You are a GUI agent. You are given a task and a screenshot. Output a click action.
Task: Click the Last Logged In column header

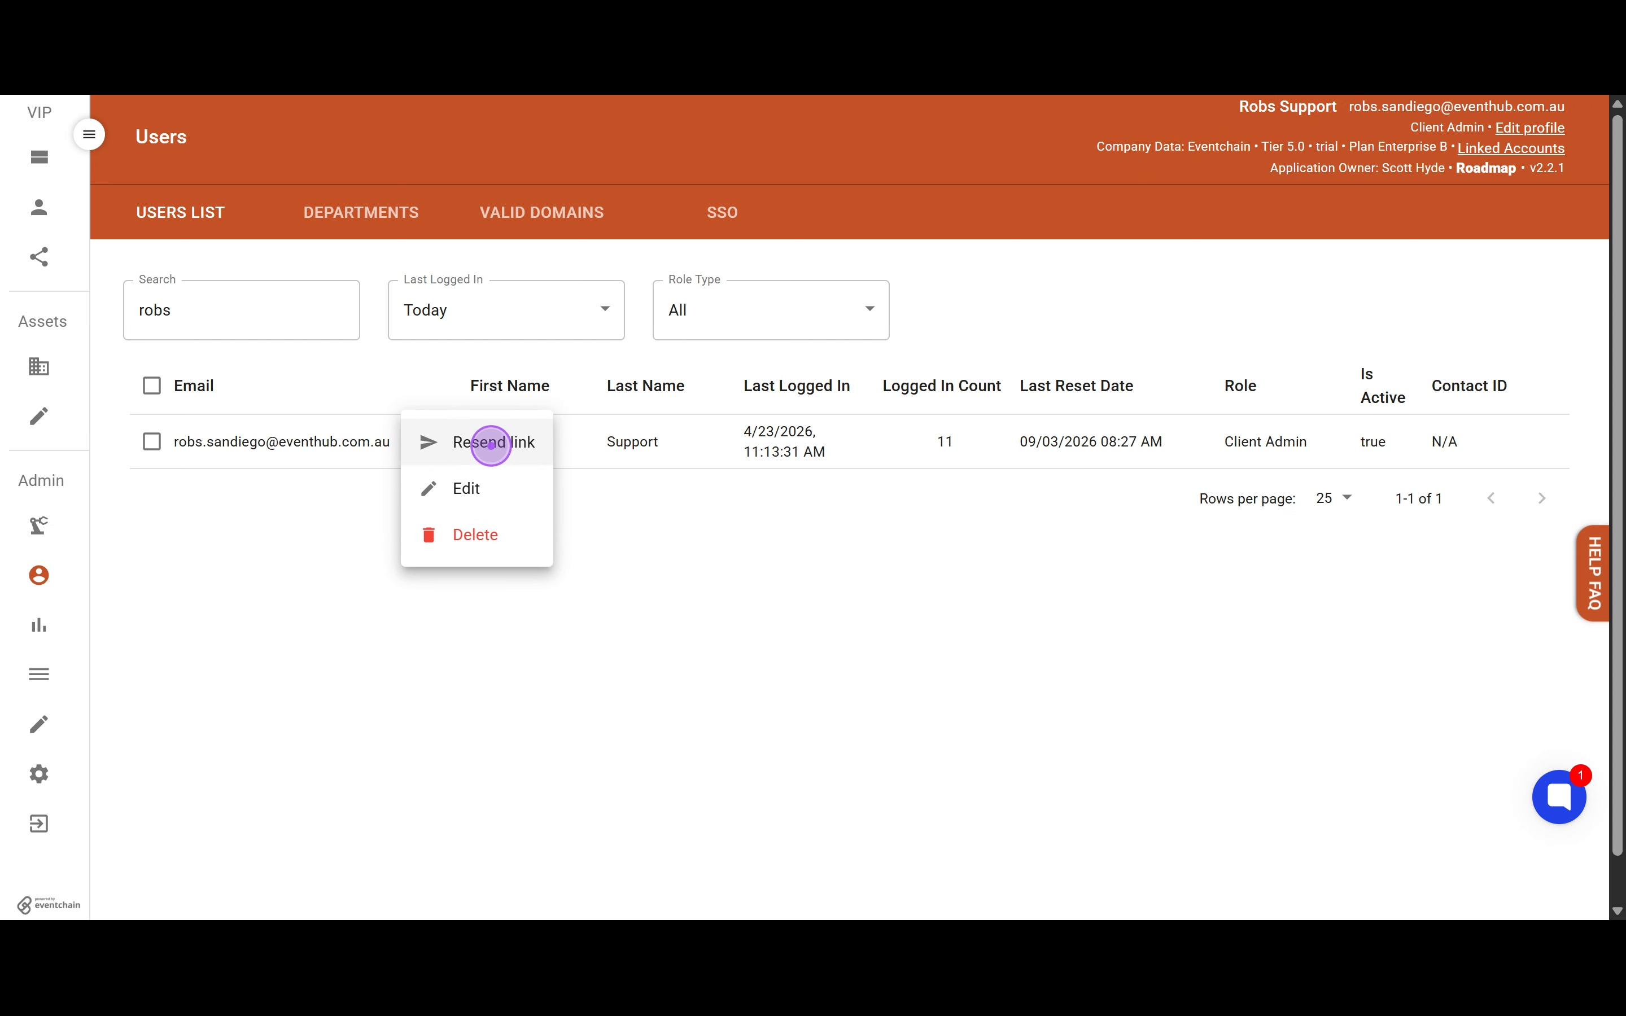(x=796, y=386)
